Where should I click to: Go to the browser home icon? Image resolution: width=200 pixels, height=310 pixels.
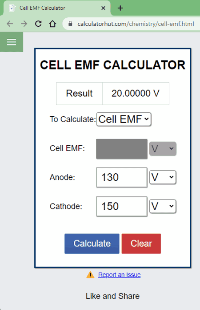coord(52,24)
